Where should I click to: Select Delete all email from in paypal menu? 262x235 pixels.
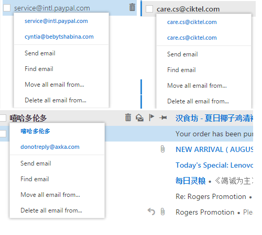[x=56, y=100]
